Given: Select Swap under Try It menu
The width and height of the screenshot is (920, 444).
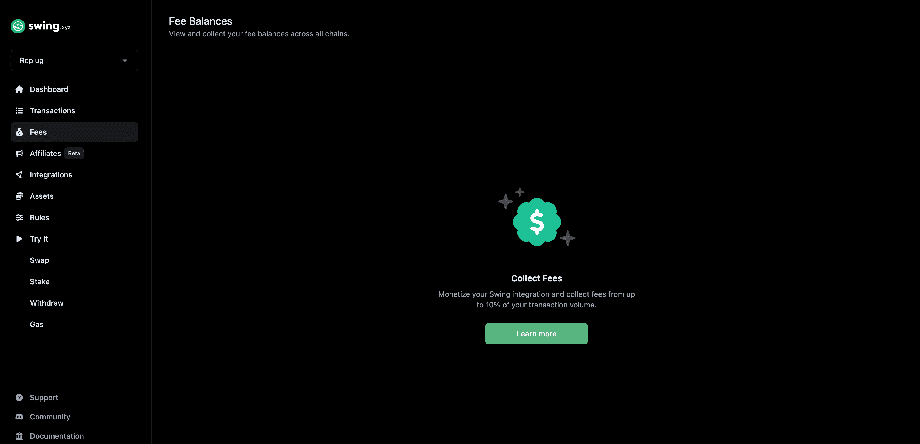Looking at the screenshot, I should (39, 260).
